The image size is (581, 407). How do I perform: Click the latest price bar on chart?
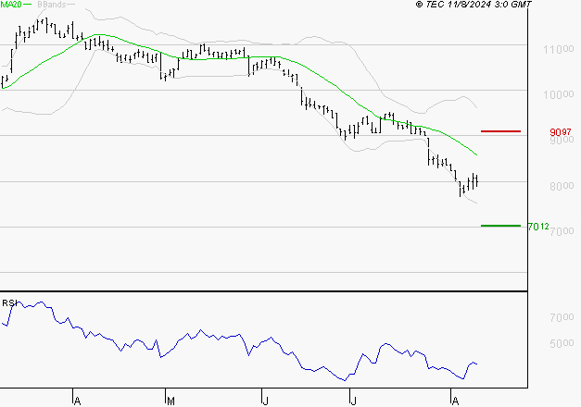point(476,180)
